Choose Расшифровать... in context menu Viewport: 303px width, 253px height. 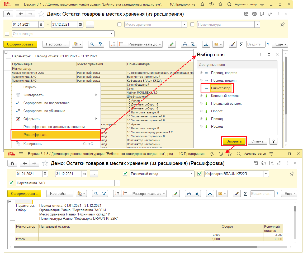[56, 135]
